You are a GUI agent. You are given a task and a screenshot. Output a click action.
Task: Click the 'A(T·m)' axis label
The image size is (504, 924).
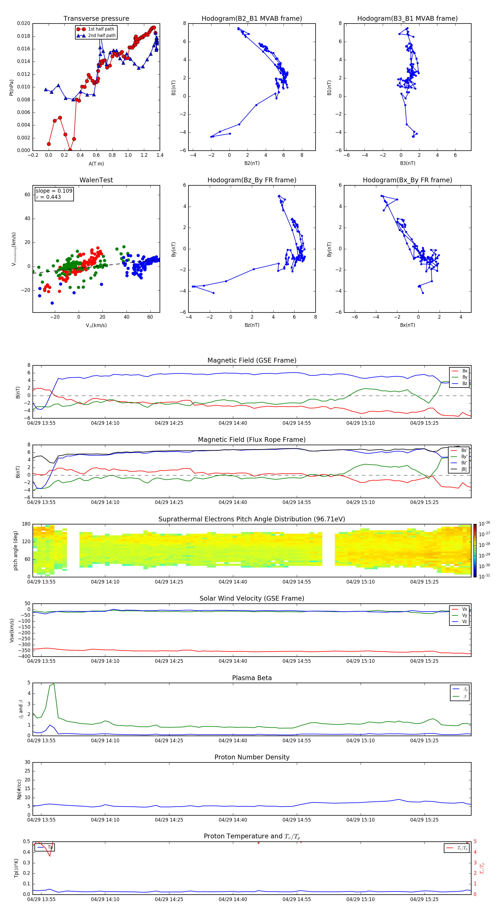(96, 164)
